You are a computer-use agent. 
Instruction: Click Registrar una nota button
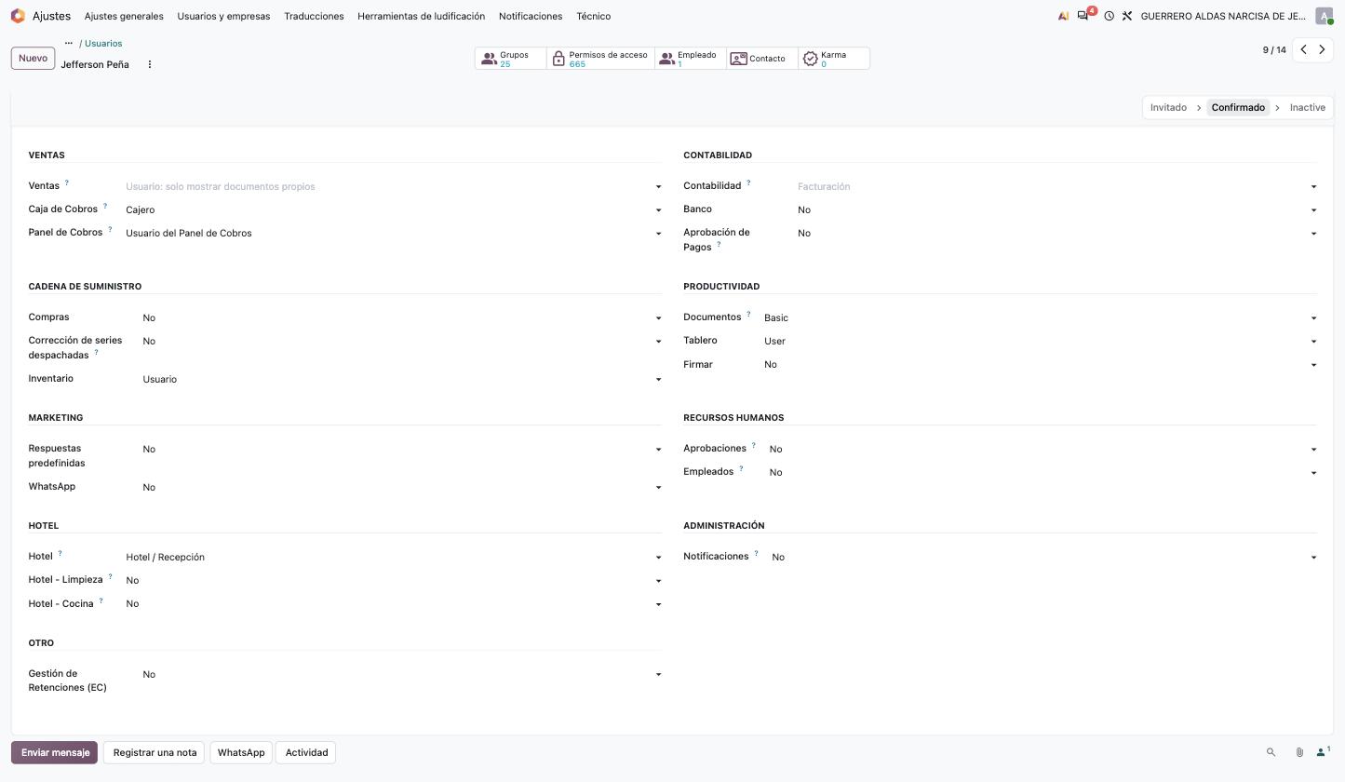pyautogui.click(x=155, y=752)
